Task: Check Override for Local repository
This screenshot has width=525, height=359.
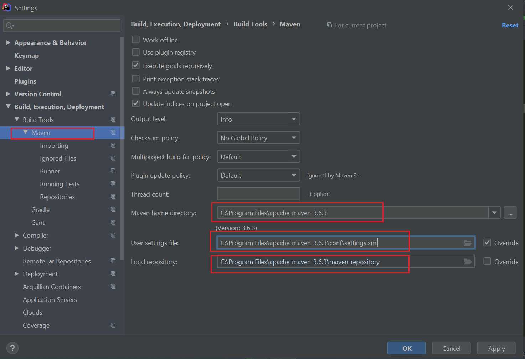Action: click(487, 261)
